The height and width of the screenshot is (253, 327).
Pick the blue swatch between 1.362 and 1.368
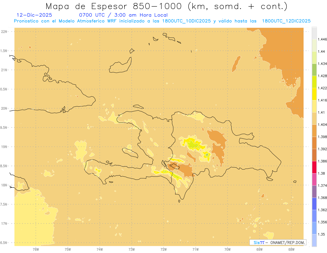tap(314, 204)
